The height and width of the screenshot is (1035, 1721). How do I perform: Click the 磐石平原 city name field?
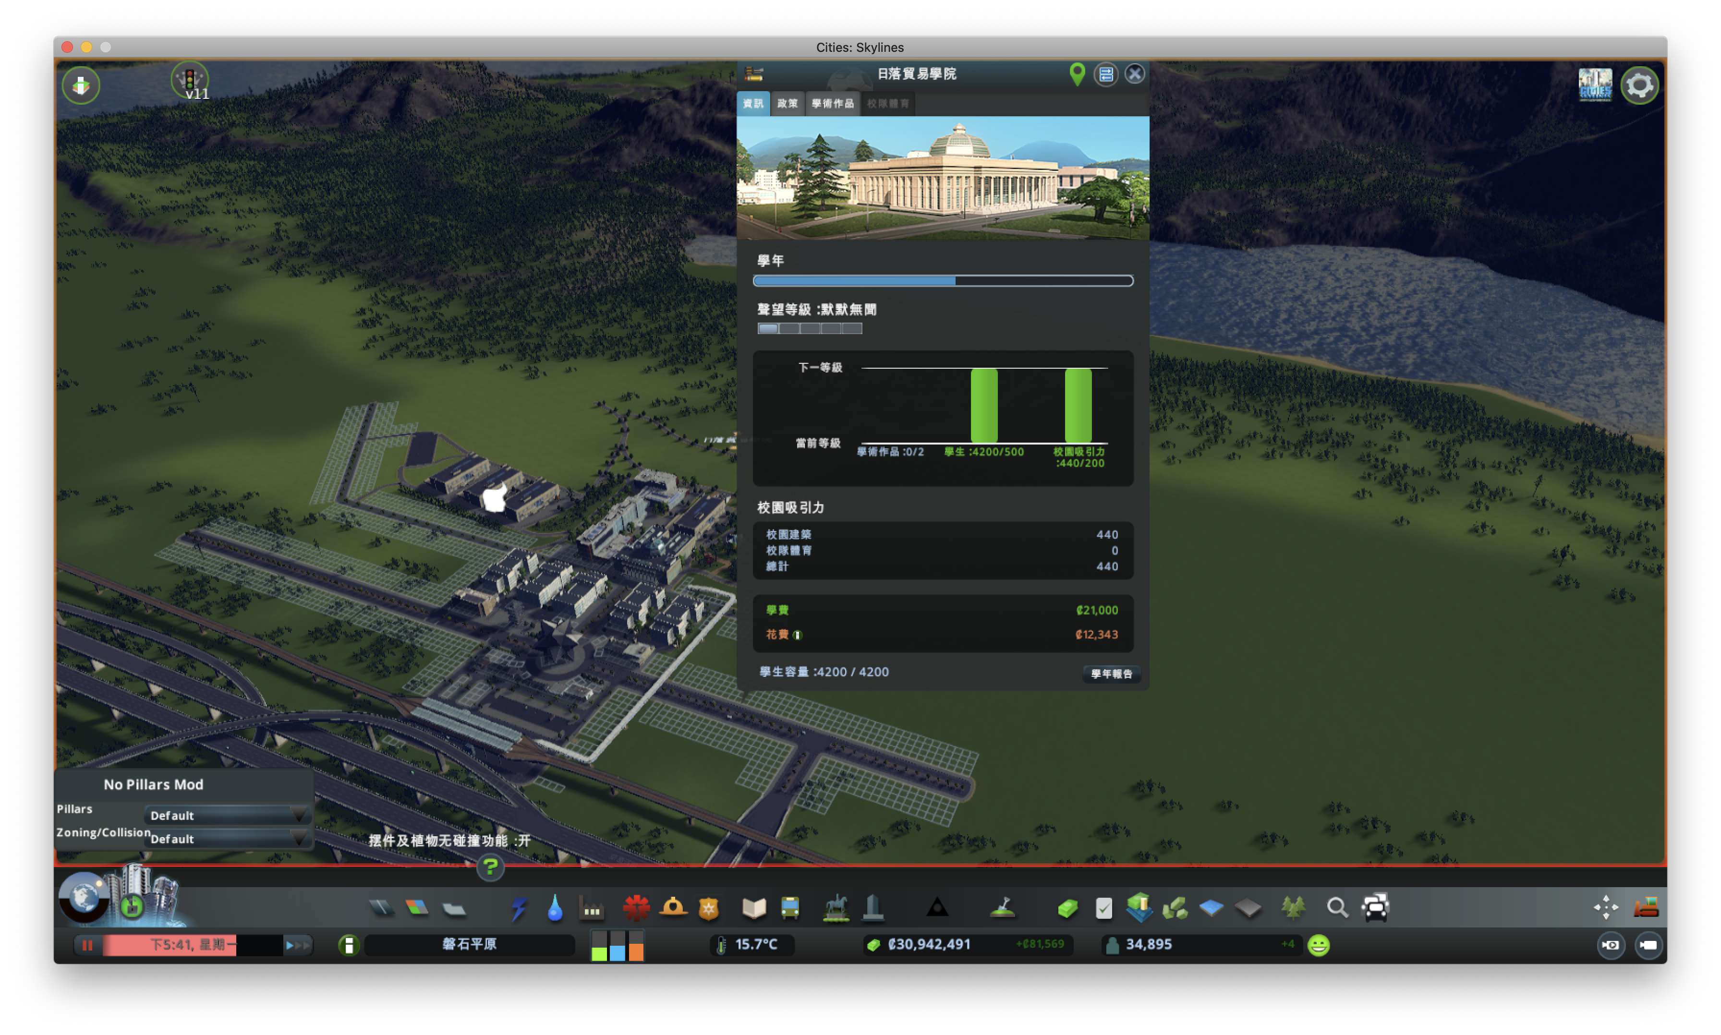point(469,944)
